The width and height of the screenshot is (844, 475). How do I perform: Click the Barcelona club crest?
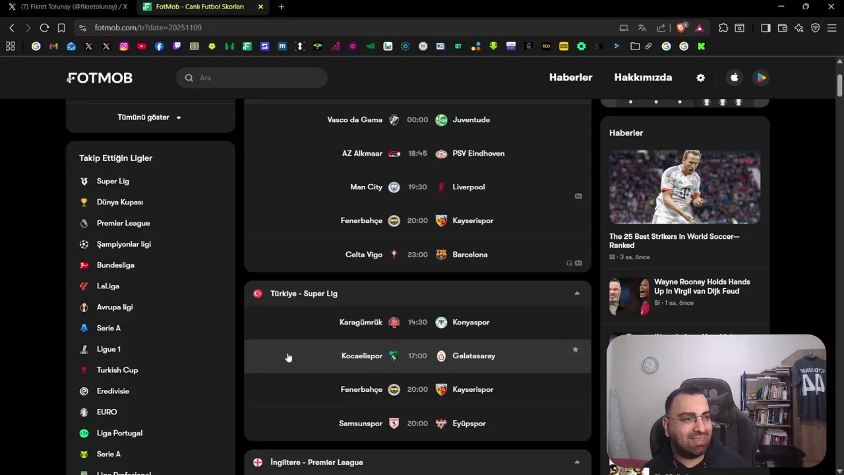tap(441, 255)
